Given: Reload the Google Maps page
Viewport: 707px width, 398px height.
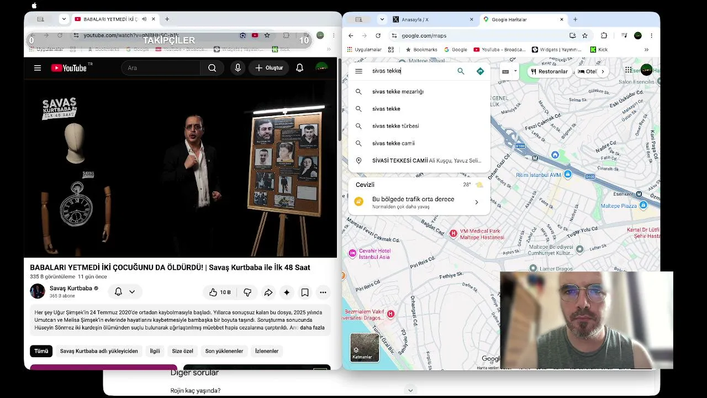Looking at the screenshot, I should point(378,35).
